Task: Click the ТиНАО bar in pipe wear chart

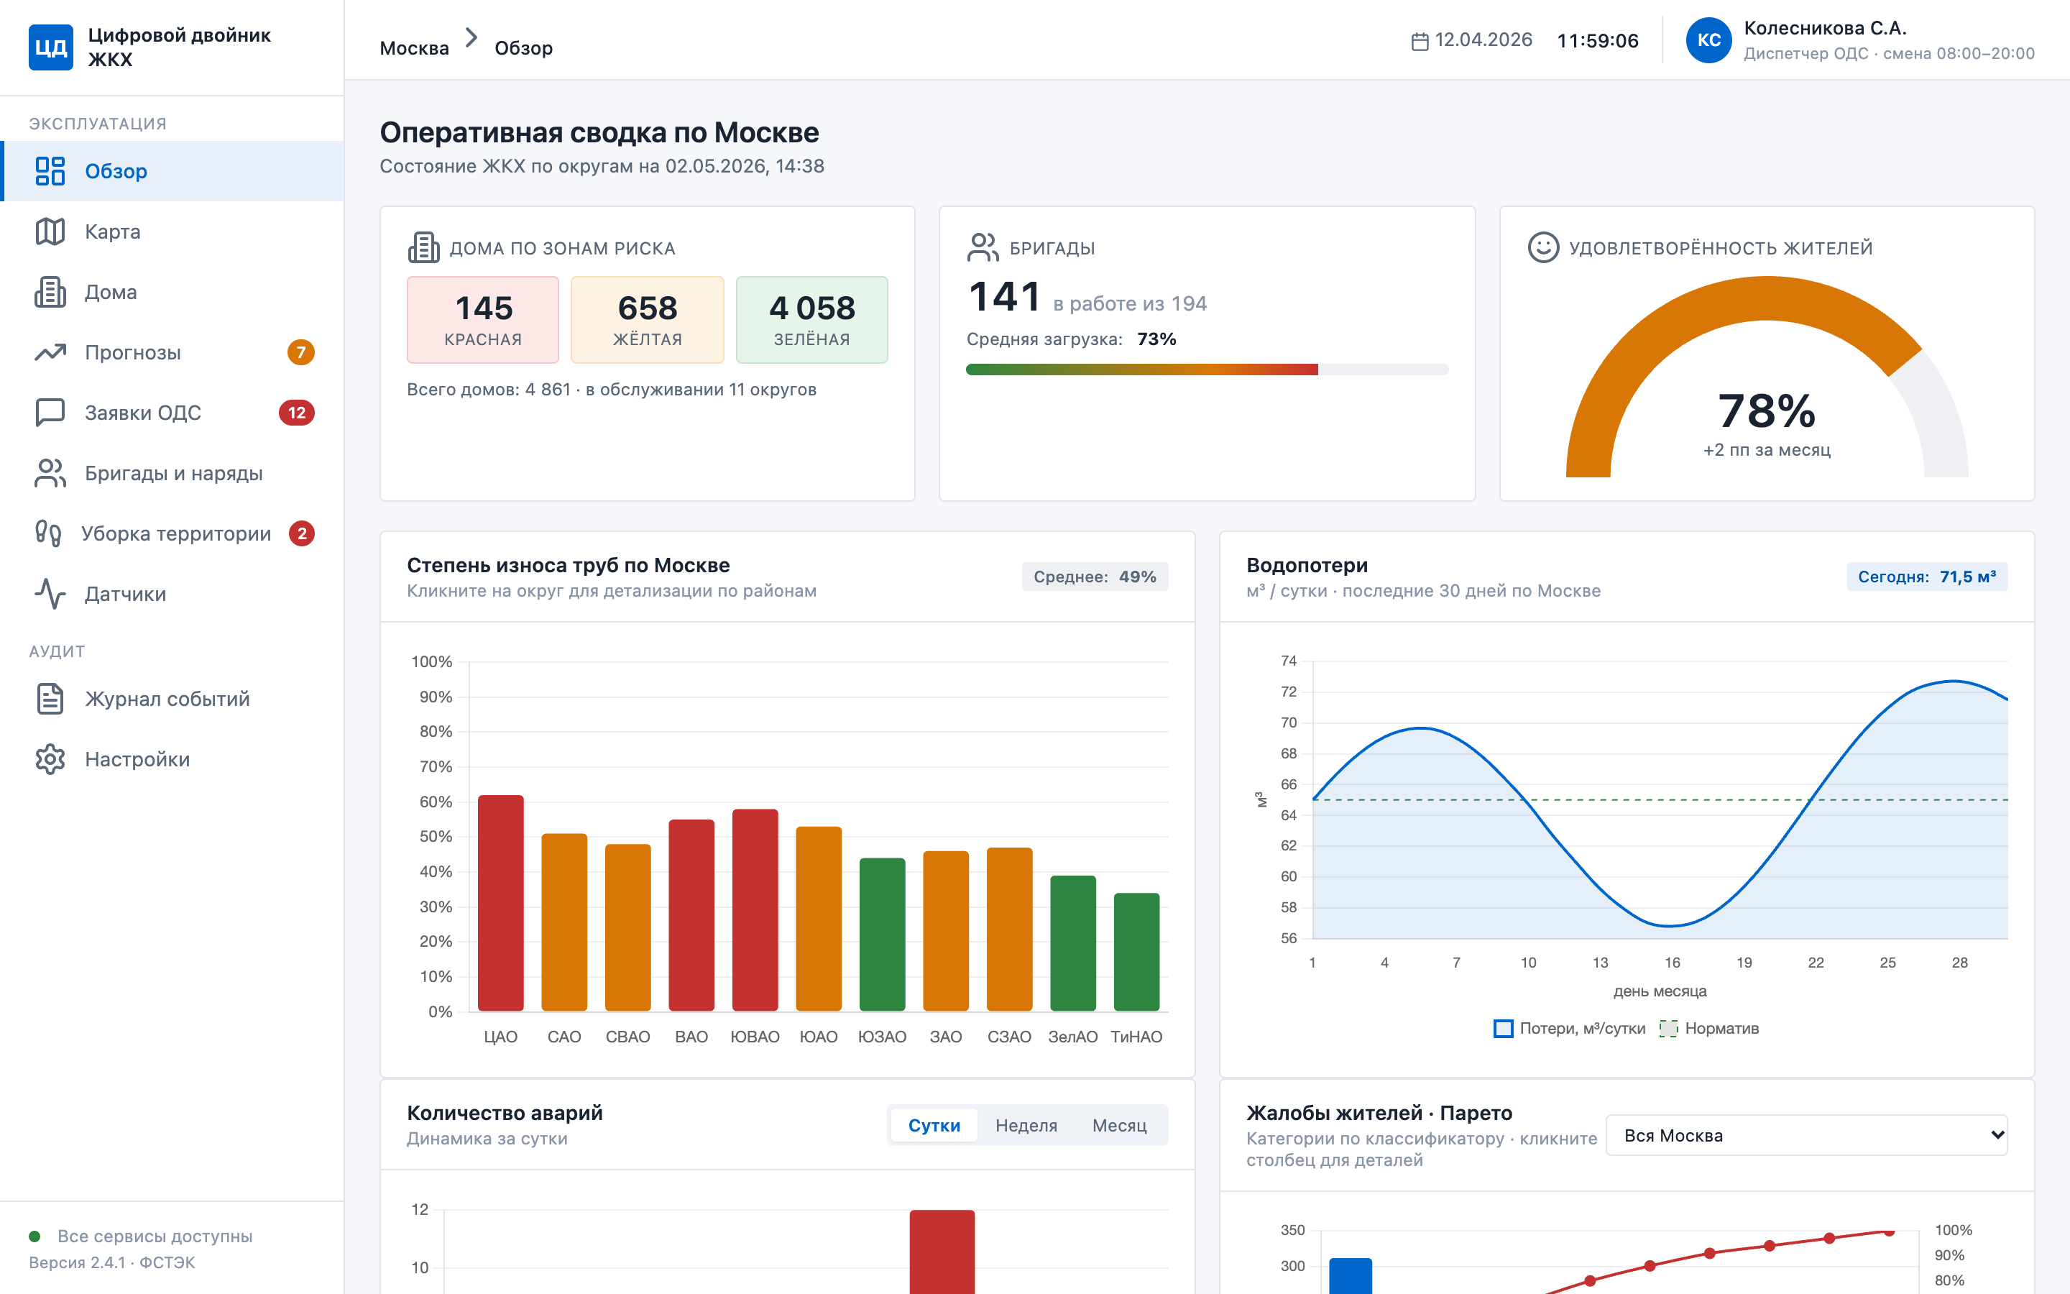Action: pyautogui.click(x=1136, y=952)
